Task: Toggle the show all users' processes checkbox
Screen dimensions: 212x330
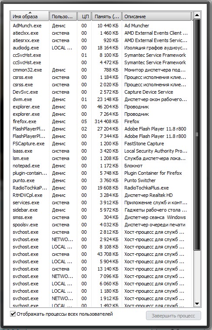Action: 13,314
